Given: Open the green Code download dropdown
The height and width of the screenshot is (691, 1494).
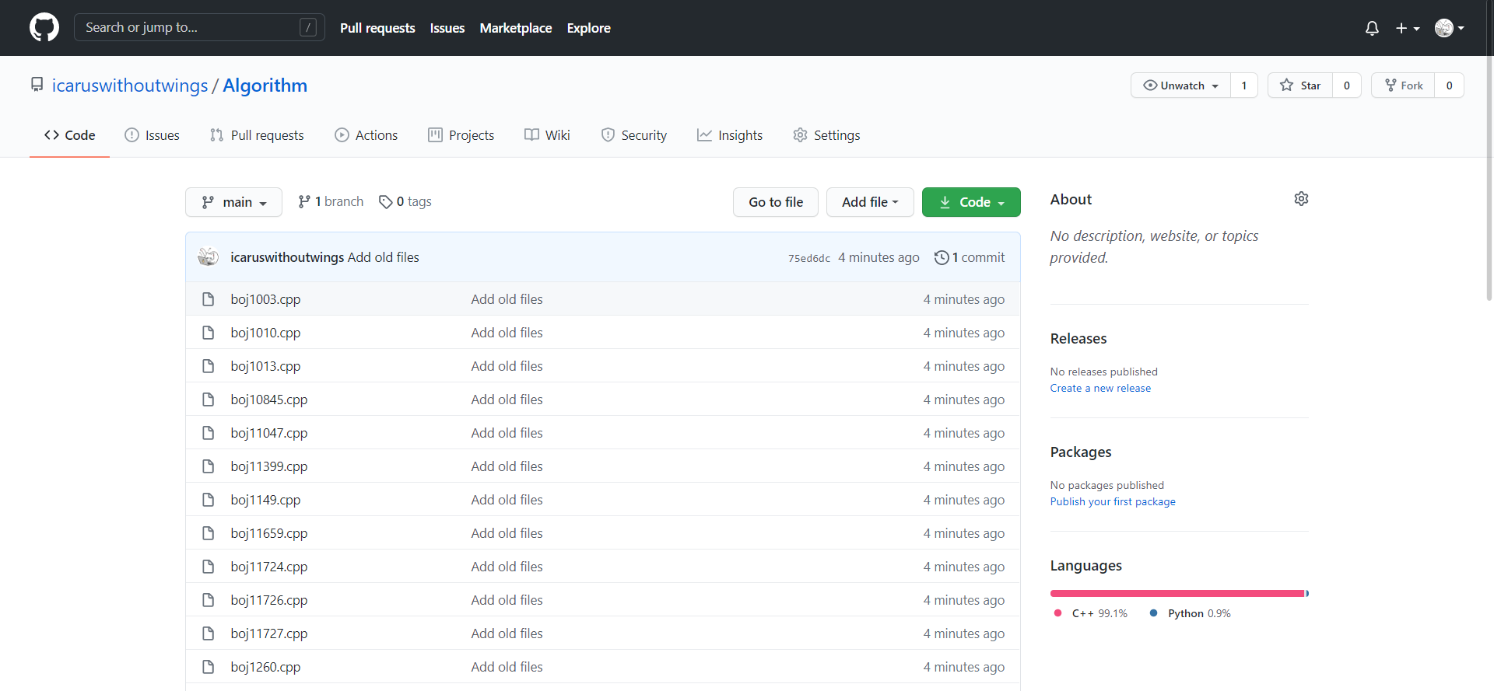Looking at the screenshot, I should [x=971, y=202].
